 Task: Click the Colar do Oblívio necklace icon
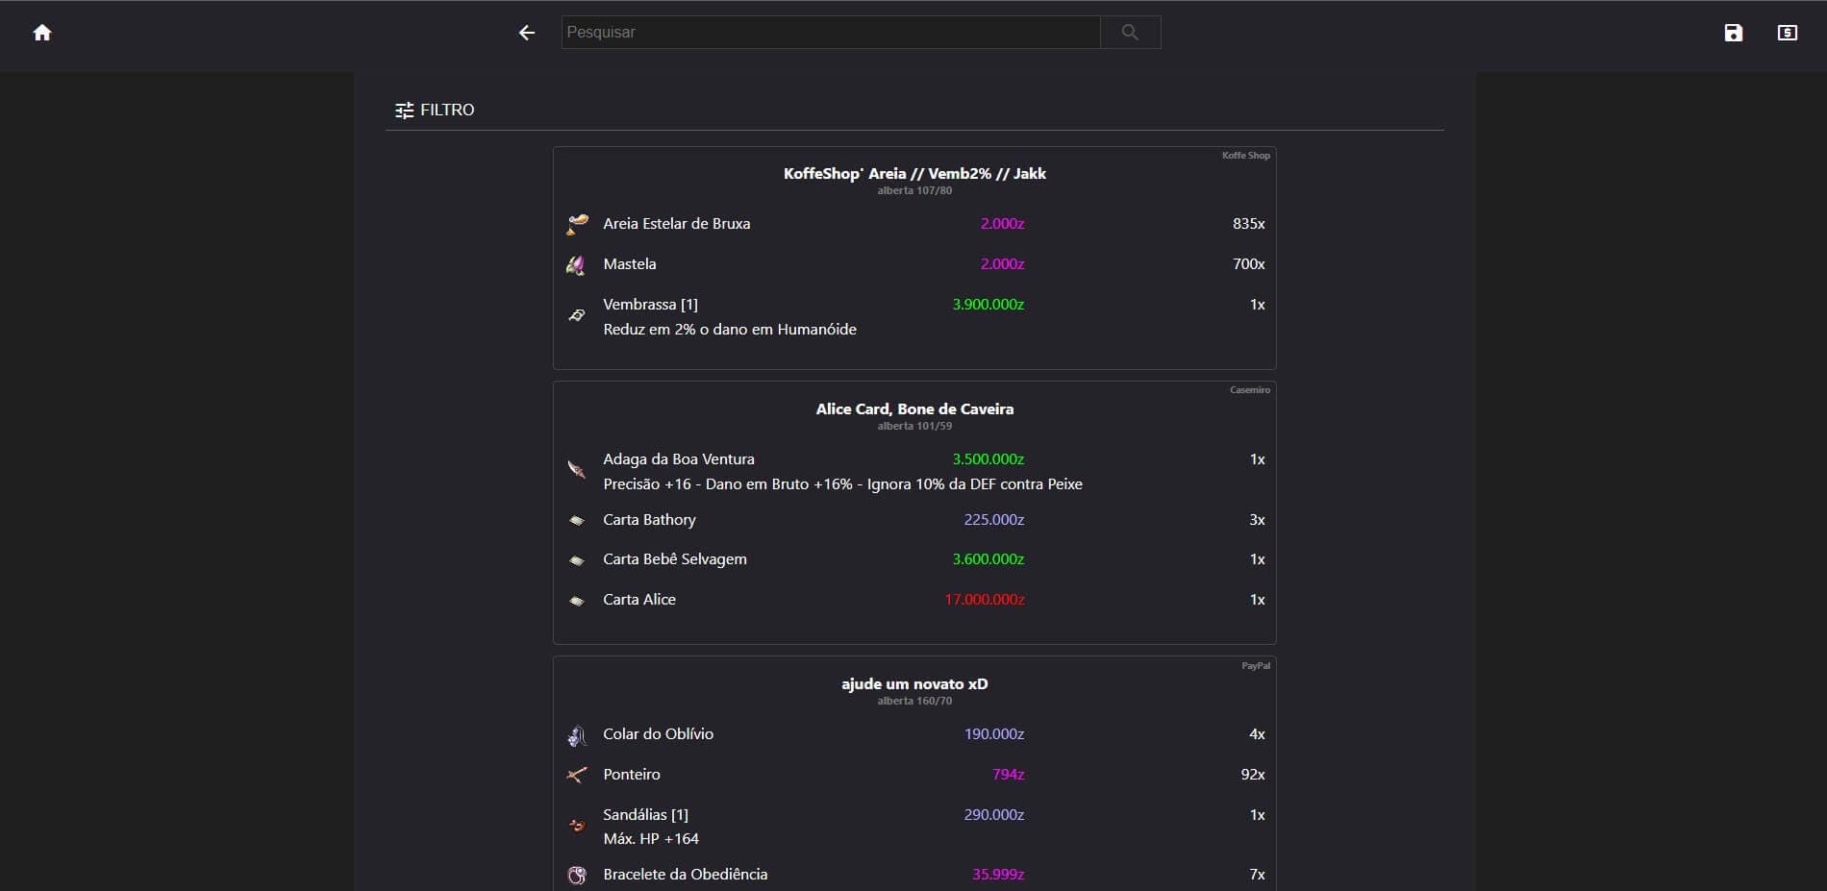tap(577, 735)
